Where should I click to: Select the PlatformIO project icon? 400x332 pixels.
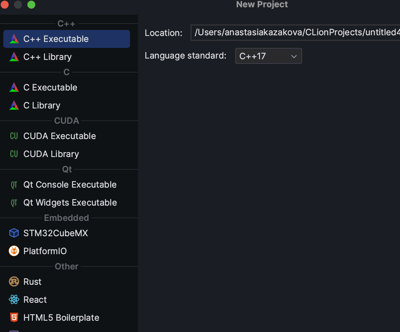[14, 251]
